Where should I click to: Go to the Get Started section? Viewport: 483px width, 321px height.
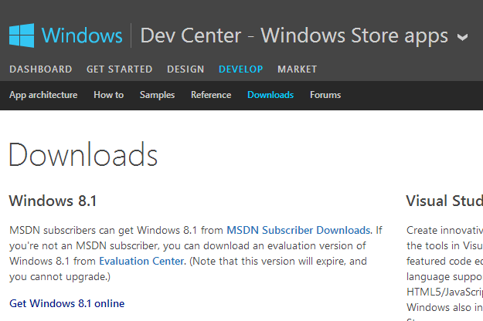point(119,69)
